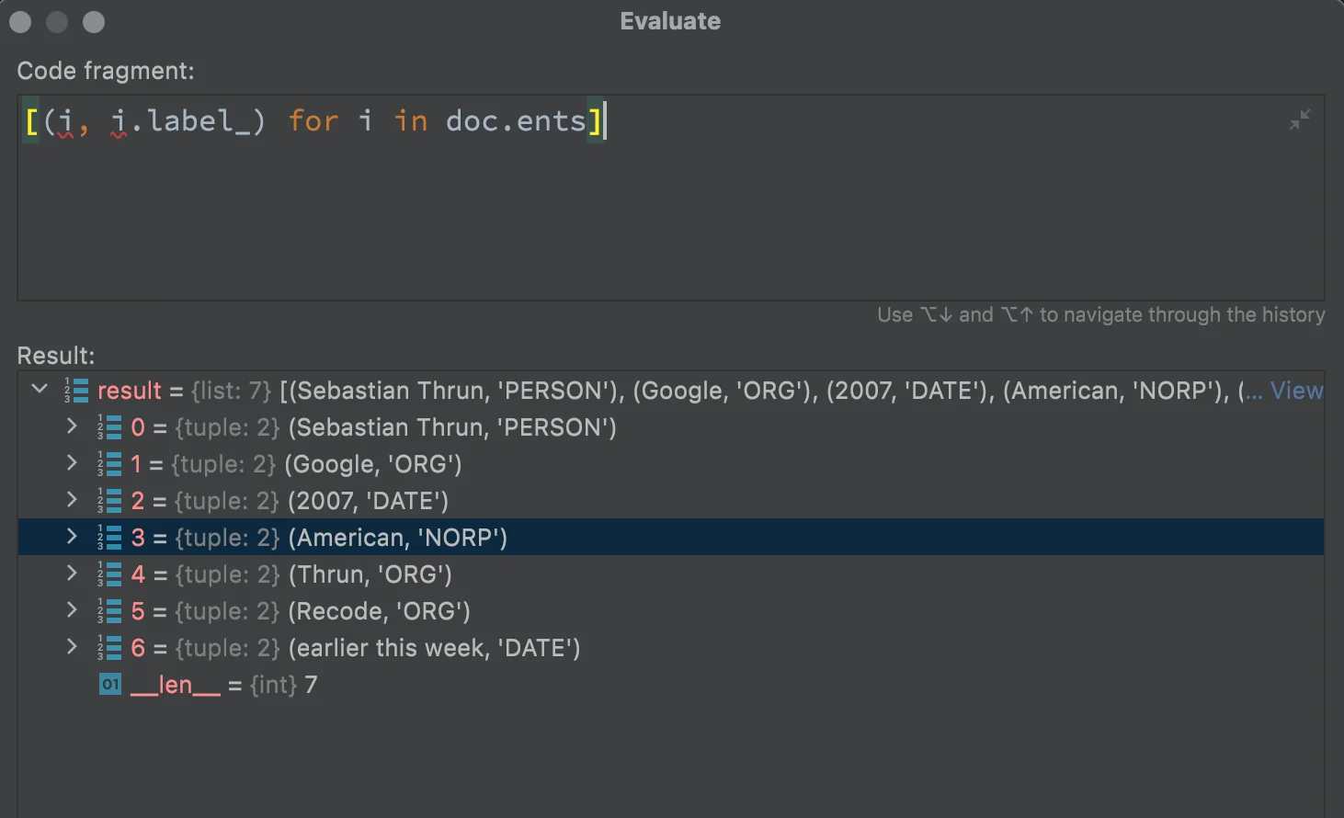Expand the Recode ORG tuple row

pos(72,609)
